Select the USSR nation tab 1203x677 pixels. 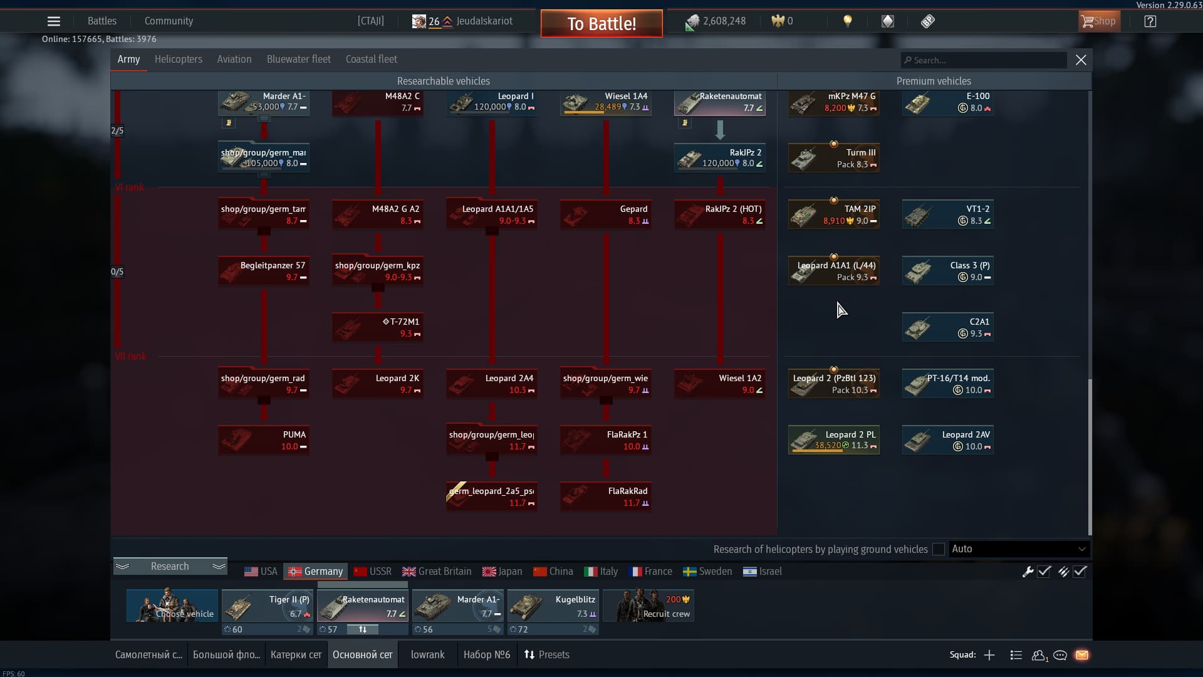373,572
